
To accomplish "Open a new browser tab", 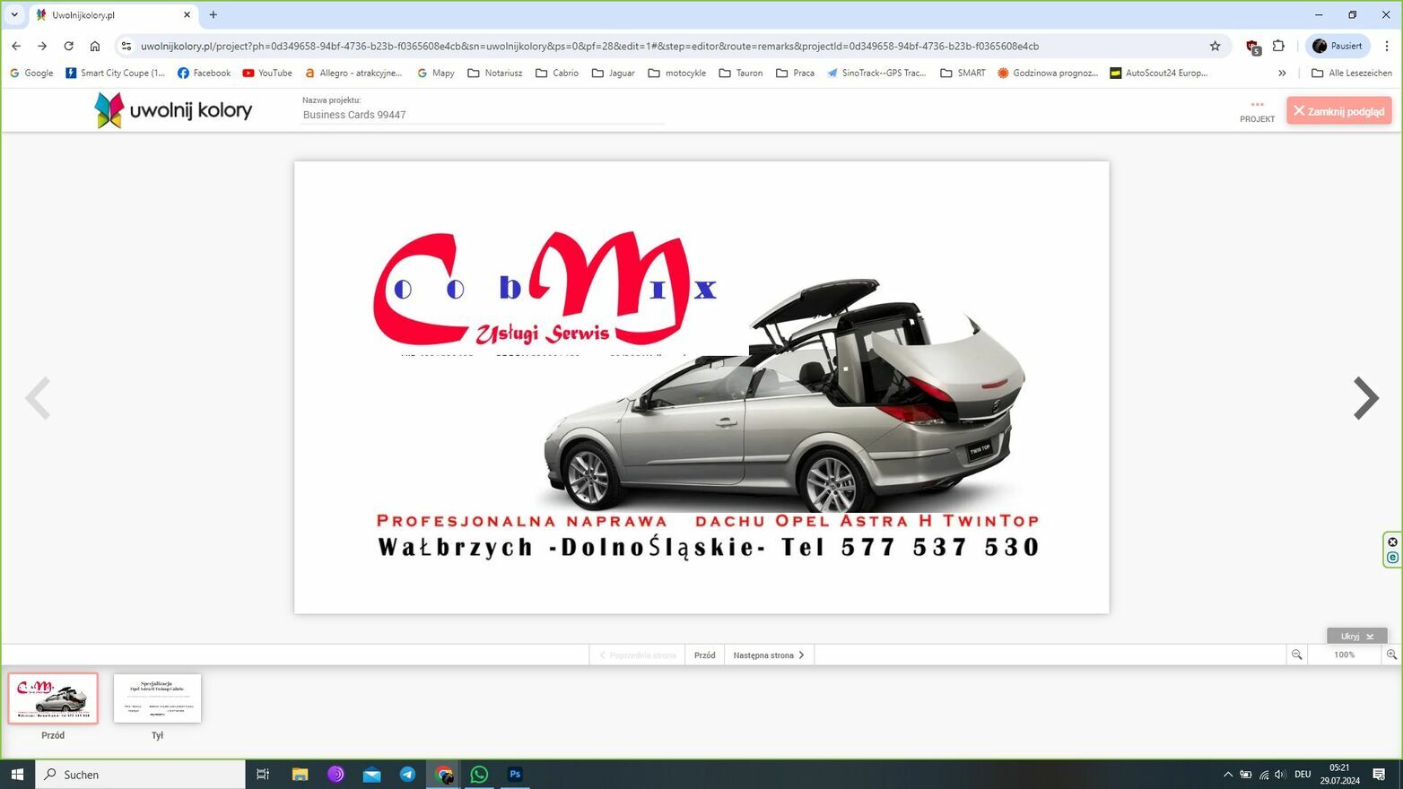I will pos(213,14).
